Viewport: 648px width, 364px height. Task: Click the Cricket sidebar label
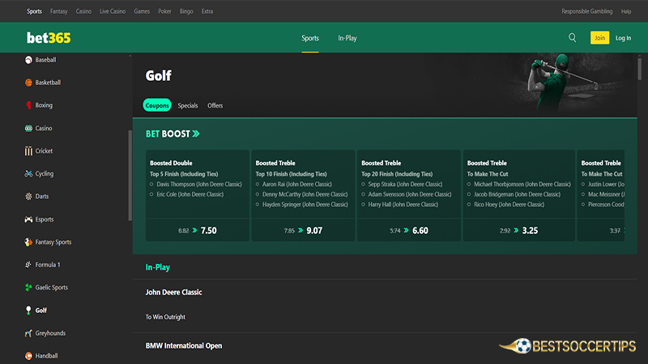tap(44, 151)
